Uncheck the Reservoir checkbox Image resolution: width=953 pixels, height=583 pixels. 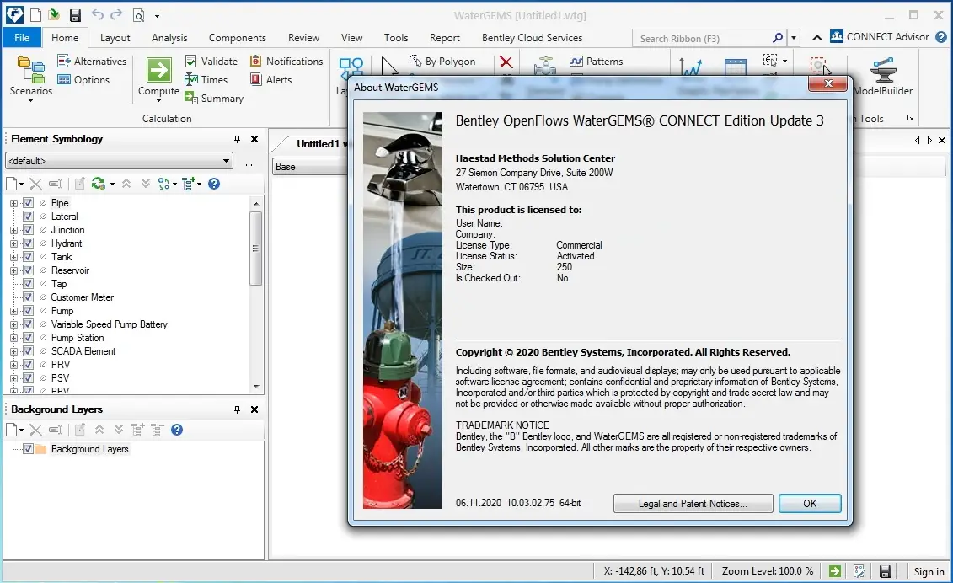click(28, 270)
